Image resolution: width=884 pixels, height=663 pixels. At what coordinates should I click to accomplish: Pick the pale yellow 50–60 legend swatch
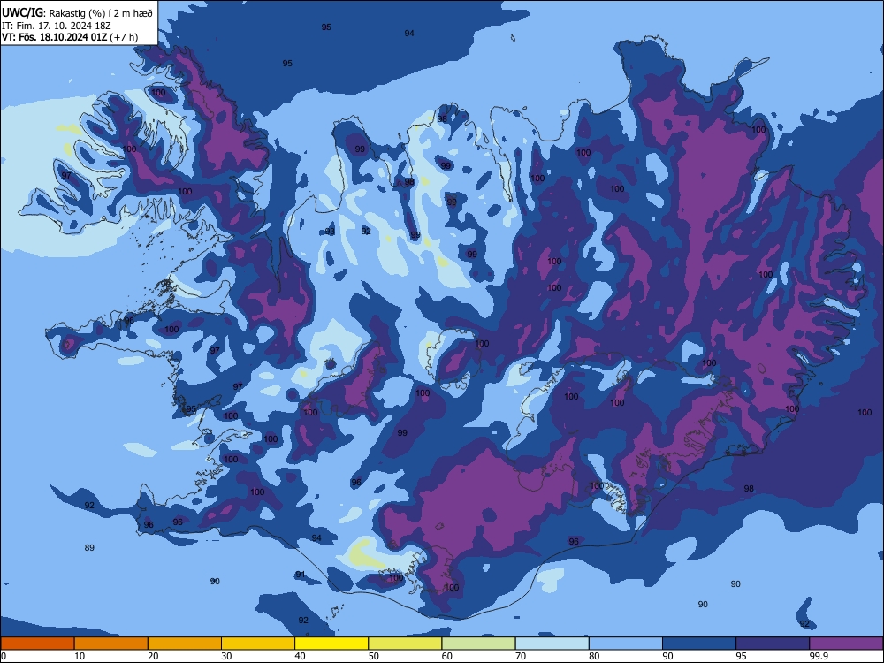coord(406,644)
